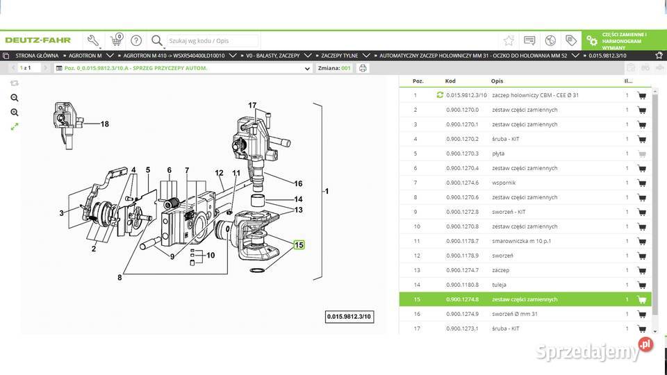This screenshot has width=667, height=375.
Task: Open the globe language icon
Action: (x=550, y=40)
